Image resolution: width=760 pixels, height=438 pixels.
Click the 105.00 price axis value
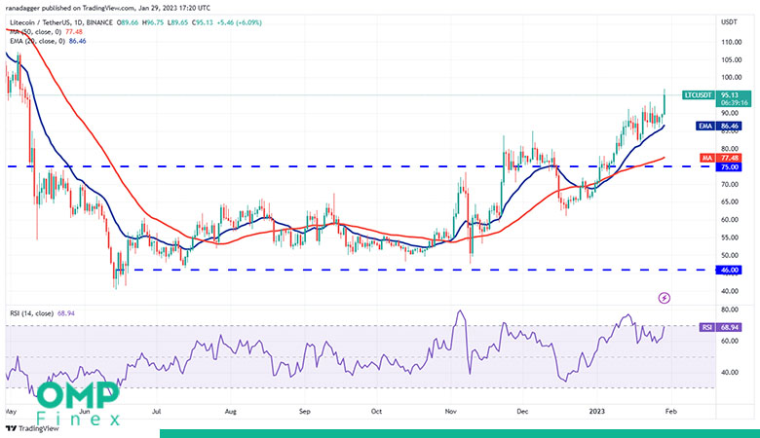point(731,60)
